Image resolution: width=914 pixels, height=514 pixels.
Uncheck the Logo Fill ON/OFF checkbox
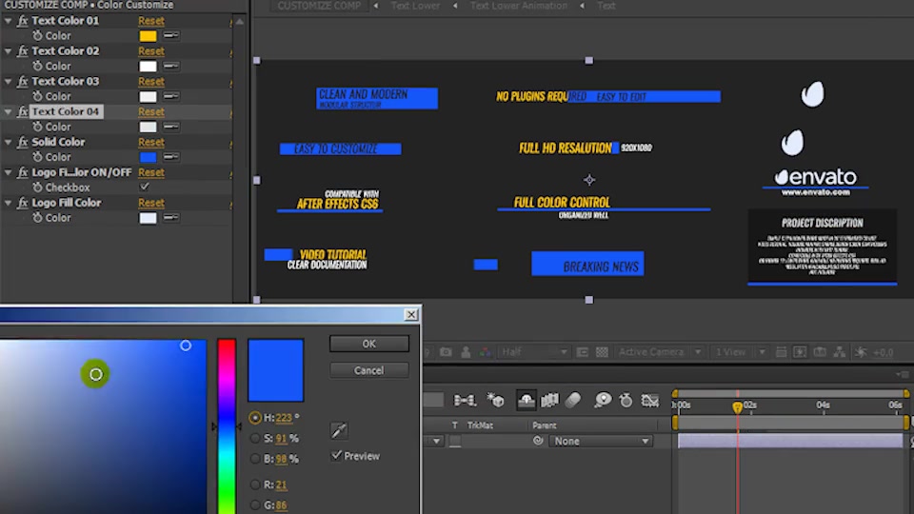coord(145,188)
